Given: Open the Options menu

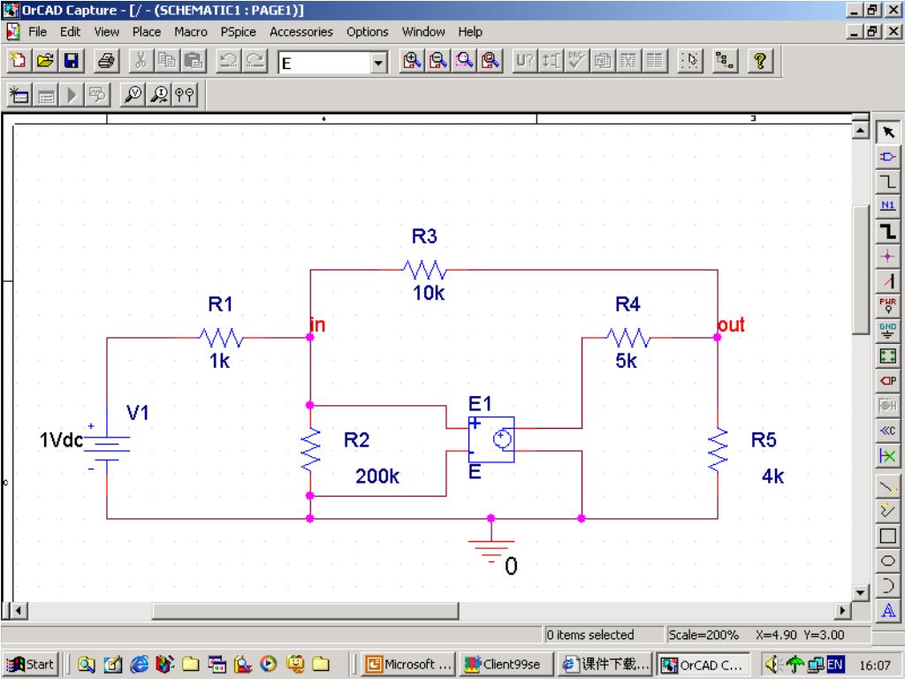Looking at the screenshot, I should (x=367, y=32).
